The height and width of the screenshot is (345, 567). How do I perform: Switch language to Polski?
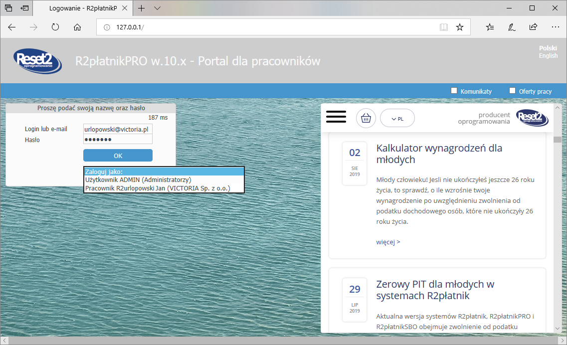[548, 48]
